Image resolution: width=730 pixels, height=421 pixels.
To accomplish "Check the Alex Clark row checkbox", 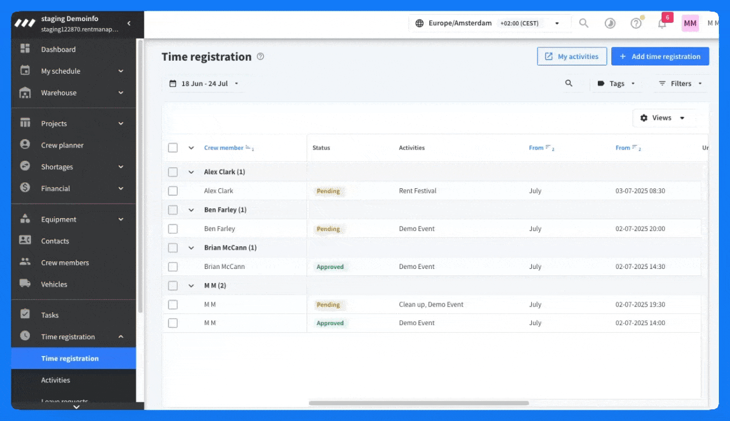I will click(173, 191).
